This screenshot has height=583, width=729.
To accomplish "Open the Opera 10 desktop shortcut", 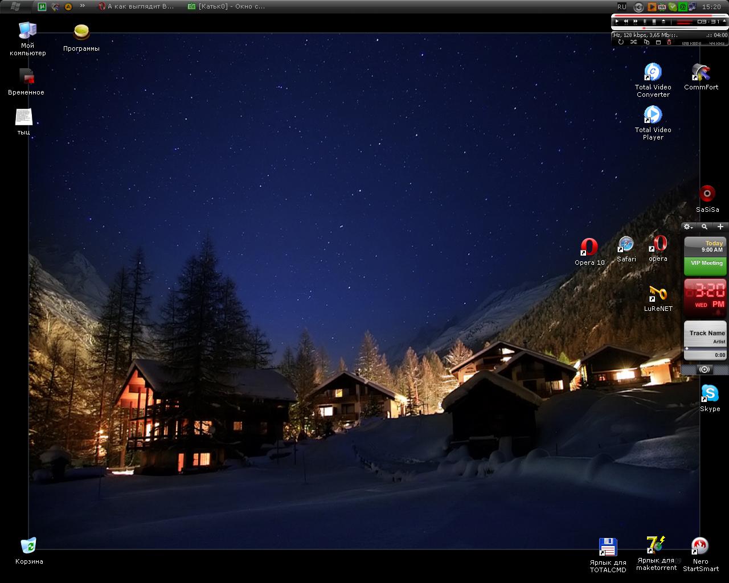I will [589, 248].
